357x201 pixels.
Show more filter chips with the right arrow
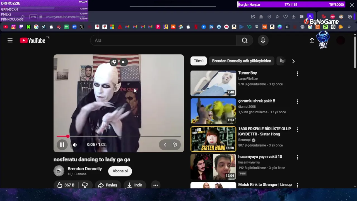(293, 61)
